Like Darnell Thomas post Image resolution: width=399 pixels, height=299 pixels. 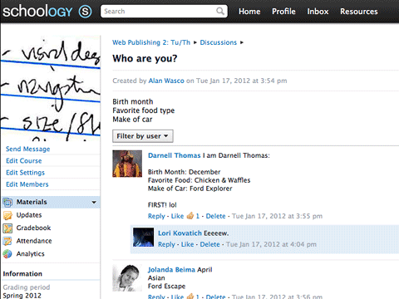(x=177, y=216)
